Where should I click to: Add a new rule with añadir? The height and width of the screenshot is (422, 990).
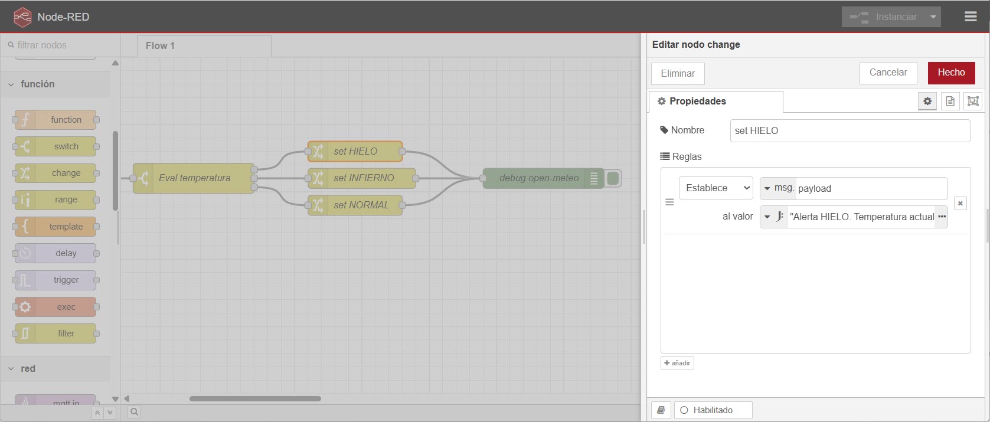click(x=677, y=363)
